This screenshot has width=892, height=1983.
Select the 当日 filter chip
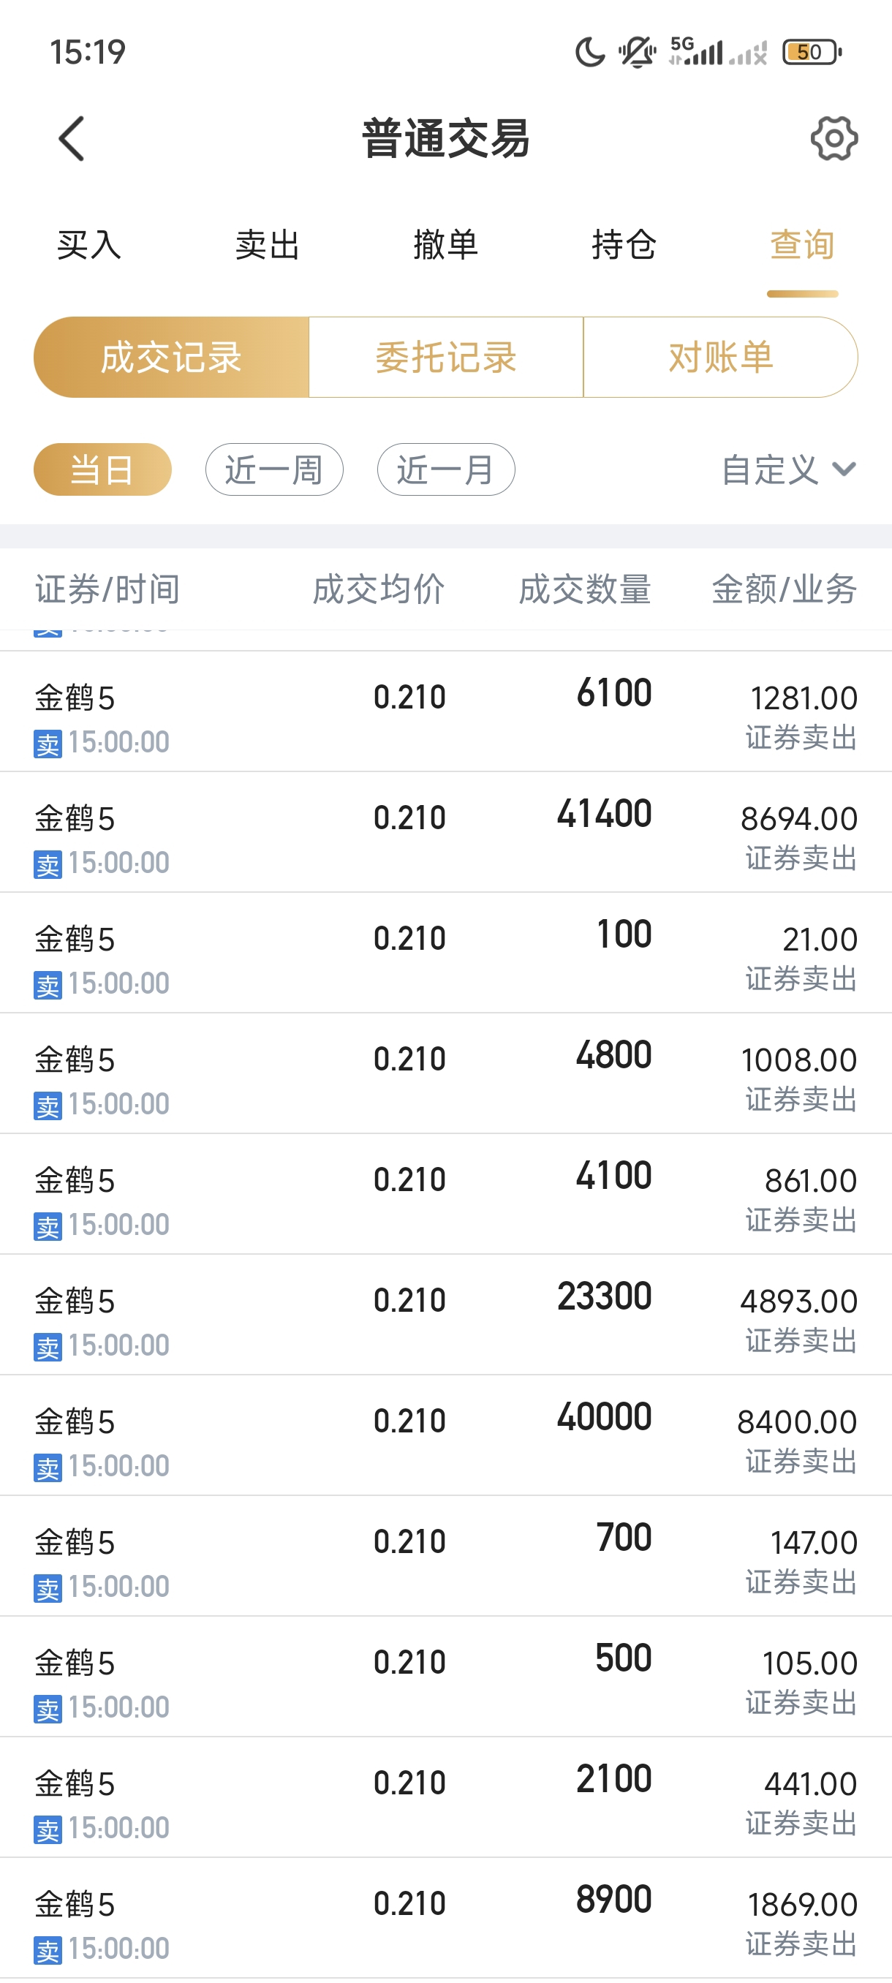coord(102,469)
